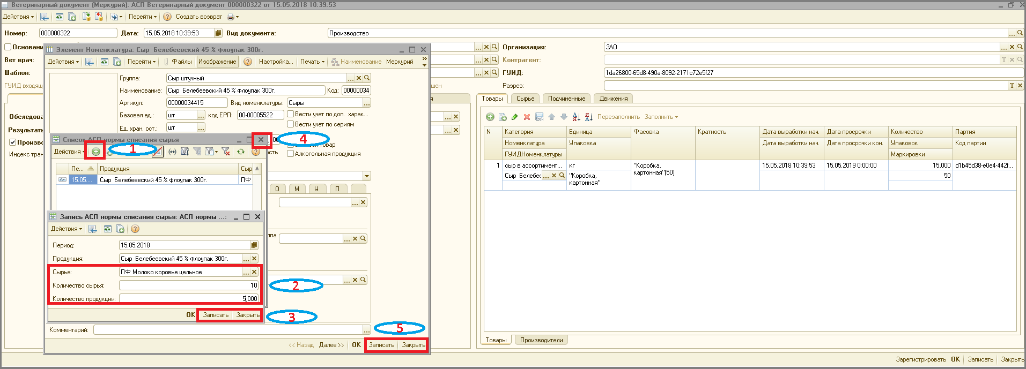
Task: Sort ascending icon in Товары toolbar
Action: (x=577, y=117)
